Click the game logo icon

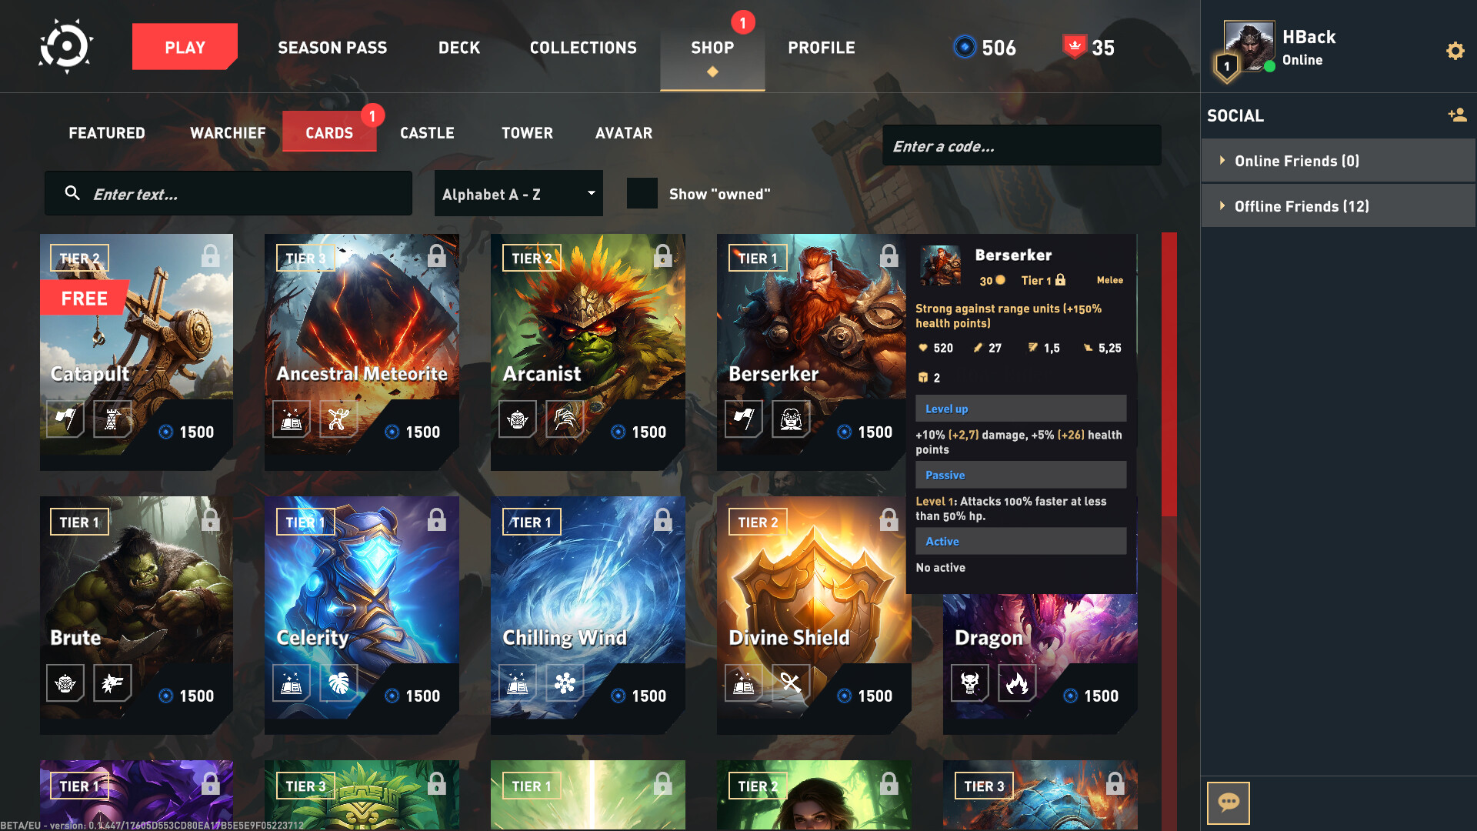point(66,47)
